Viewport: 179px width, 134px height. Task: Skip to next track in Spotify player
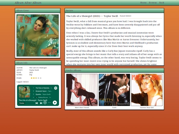pyautogui.click(x=41, y=103)
